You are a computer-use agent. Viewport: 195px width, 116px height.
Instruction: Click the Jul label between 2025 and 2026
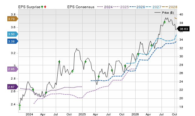click(108, 114)
